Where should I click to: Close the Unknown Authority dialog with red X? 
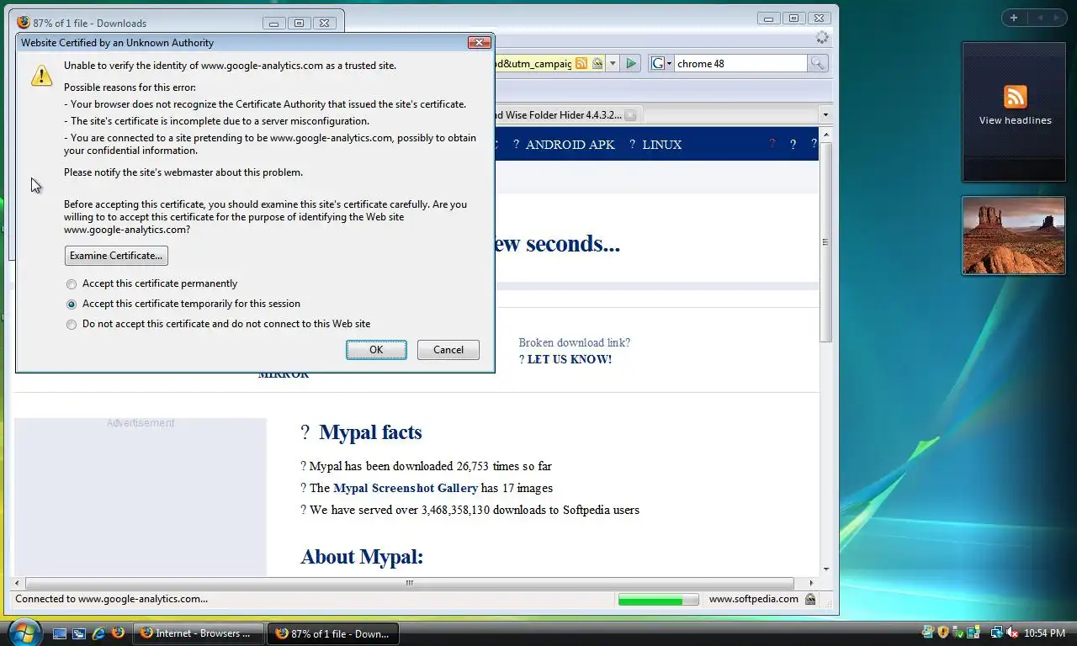pos(479,42)
